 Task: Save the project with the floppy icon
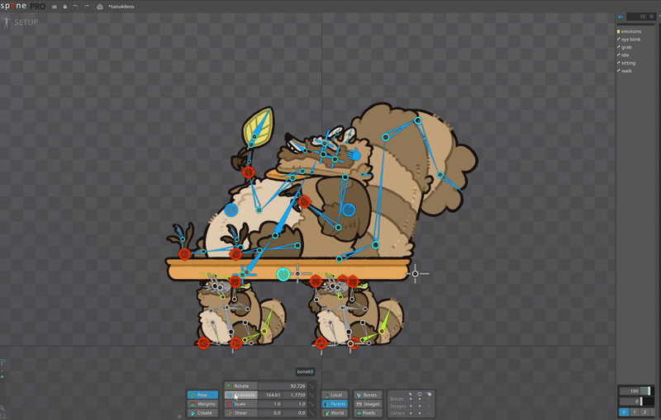pos(65,7)
